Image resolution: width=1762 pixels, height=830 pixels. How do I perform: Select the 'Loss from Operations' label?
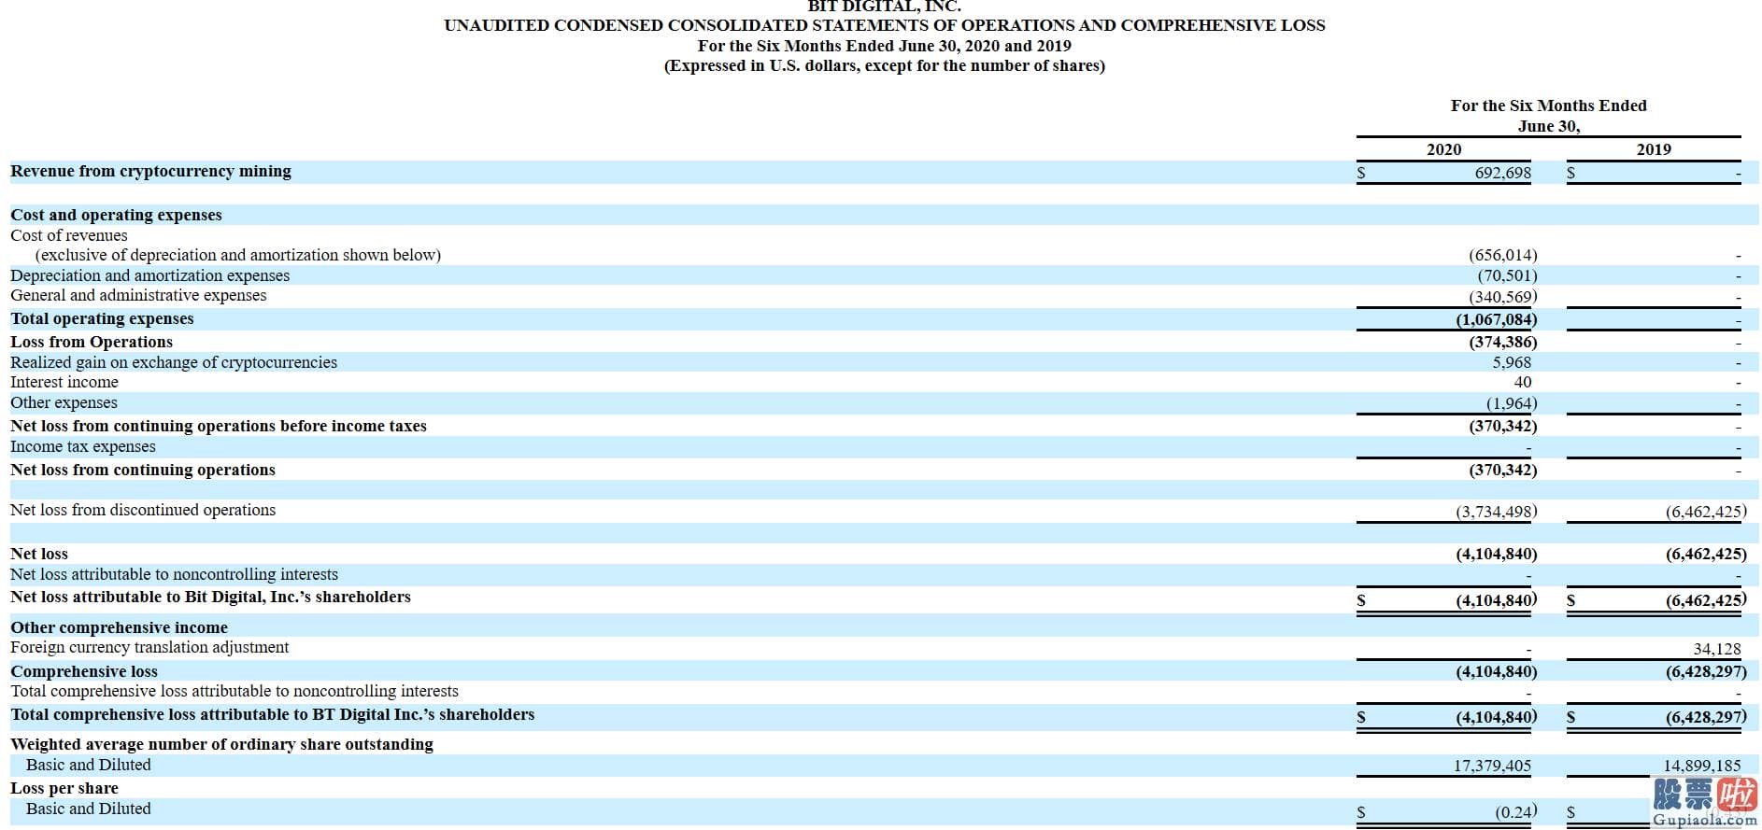coord(92,342)
